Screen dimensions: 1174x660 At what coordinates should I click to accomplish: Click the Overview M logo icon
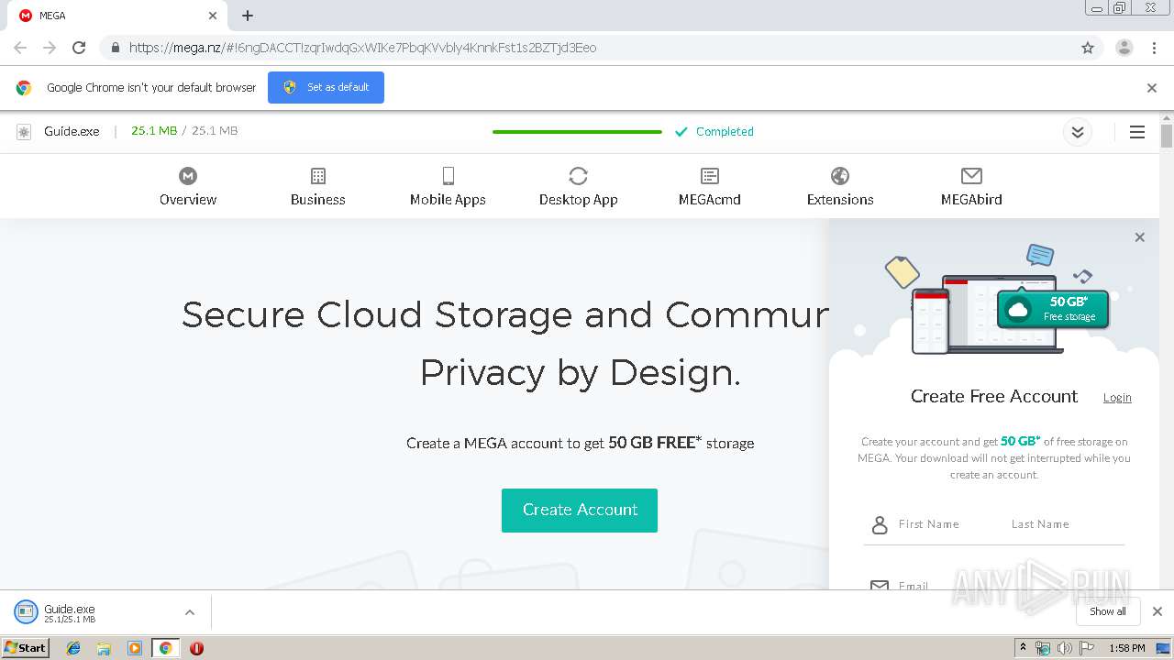[188, 176]
